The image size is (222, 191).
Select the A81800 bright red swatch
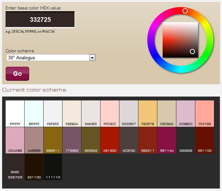110,140
